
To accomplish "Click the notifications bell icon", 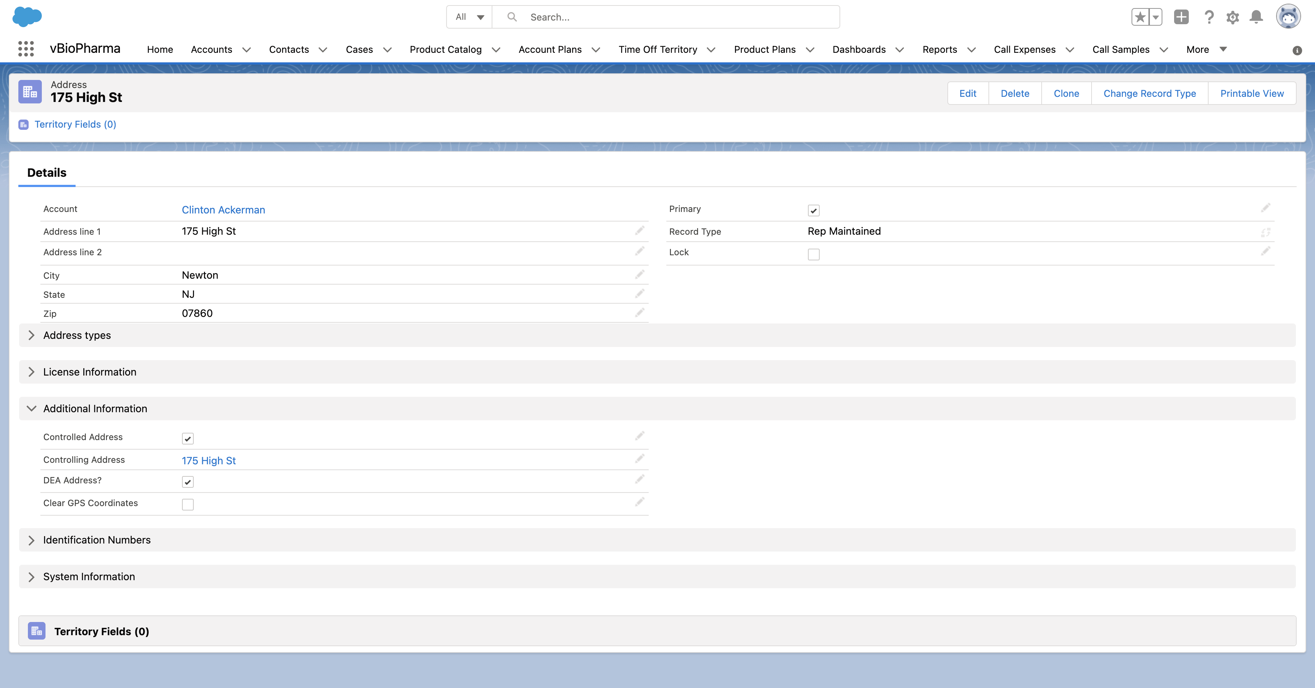I will [1256, 17].
